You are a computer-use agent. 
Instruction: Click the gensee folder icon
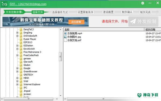pyautogui.click(x=21, y=59)
